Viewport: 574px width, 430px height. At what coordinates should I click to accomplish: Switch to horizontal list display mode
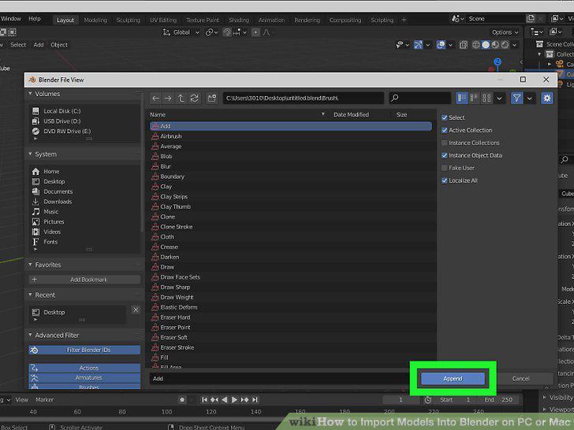(474, 98)
